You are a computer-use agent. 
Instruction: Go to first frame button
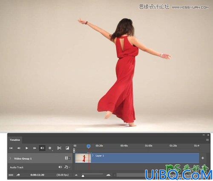click(x=11, y=148)
